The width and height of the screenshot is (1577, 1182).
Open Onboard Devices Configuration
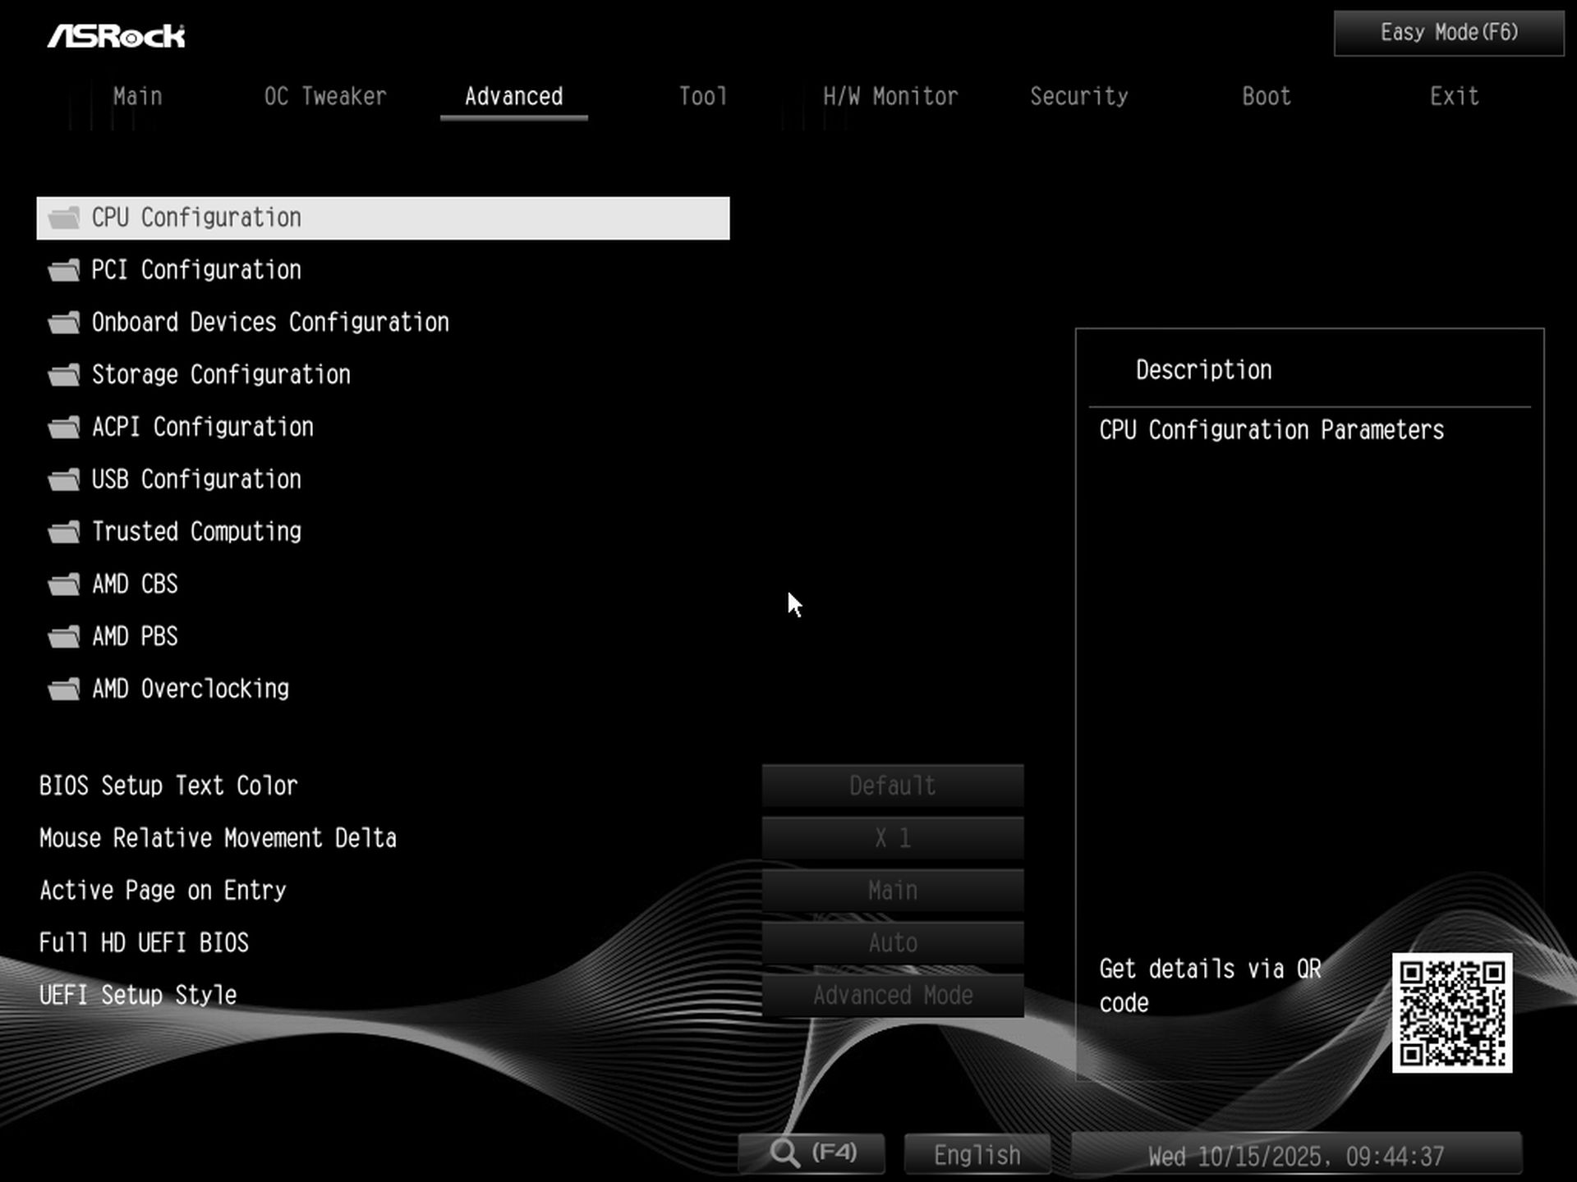point(270,322)
